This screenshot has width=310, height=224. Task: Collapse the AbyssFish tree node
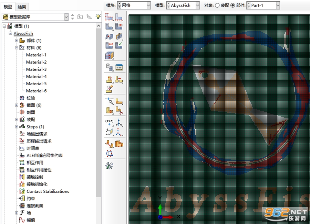tap(10, 33)
